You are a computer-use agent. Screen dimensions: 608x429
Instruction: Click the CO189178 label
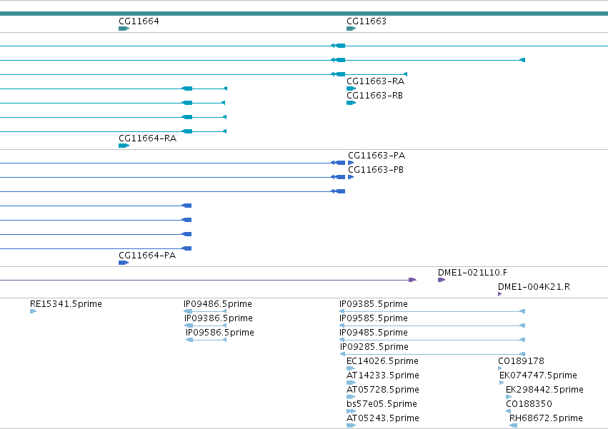pos(521,361)
